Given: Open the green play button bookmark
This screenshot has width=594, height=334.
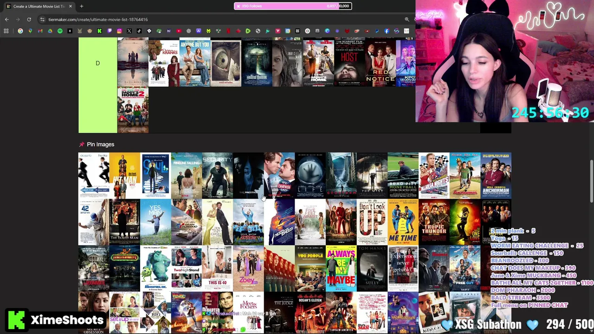Looking at the screenshot, I should 248,31.
